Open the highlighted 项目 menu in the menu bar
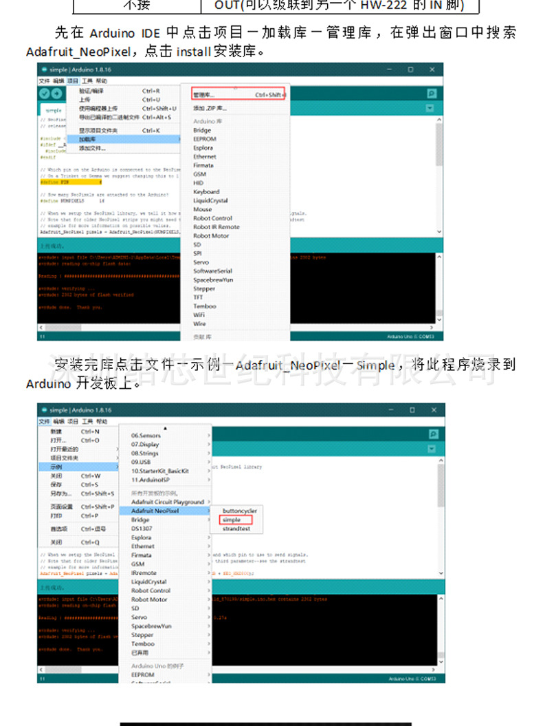Viewport: 543px width, 726px height. [73, 81]
